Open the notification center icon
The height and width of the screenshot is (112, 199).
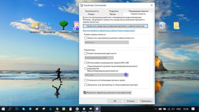(x=193, y=109)
